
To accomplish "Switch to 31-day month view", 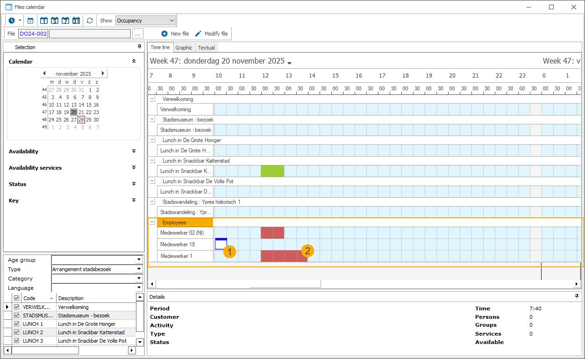I will [x=76, y=21].
